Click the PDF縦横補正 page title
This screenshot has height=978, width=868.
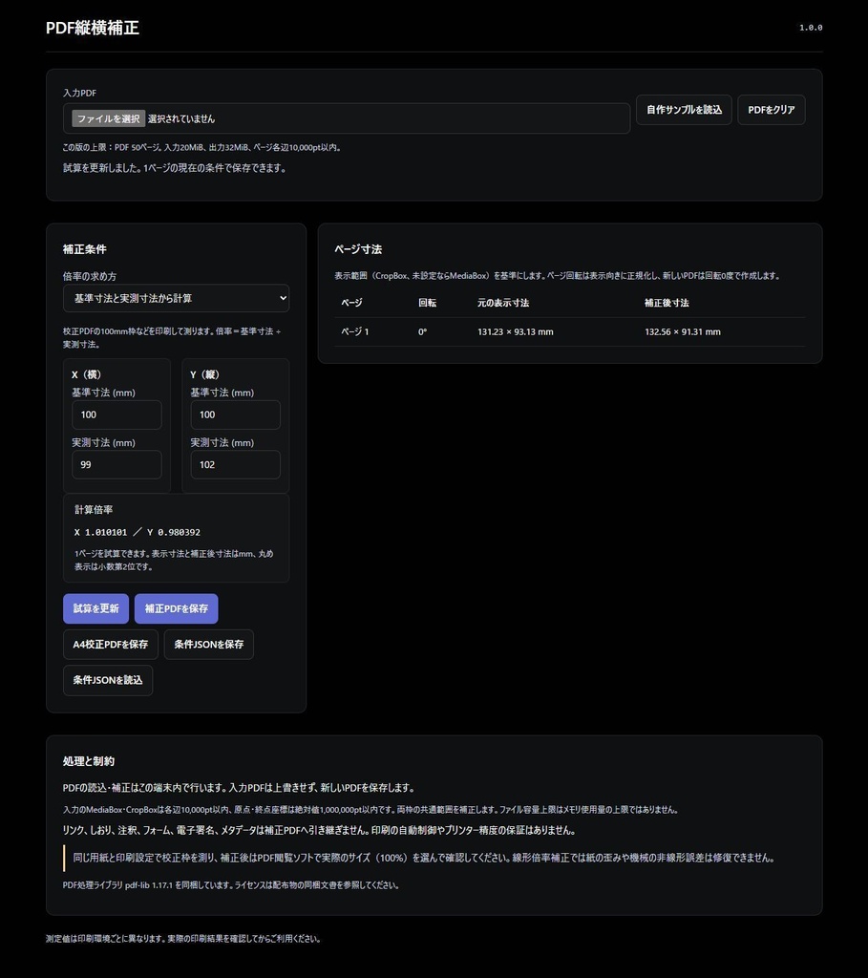[93, 28]
